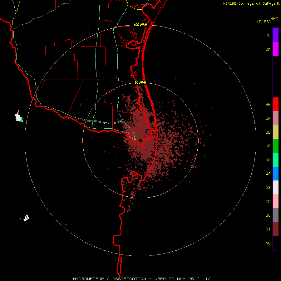Click the 23 MAY 25 date stamp
Viewport: 281px width, 281px height.
pos(181,279)
